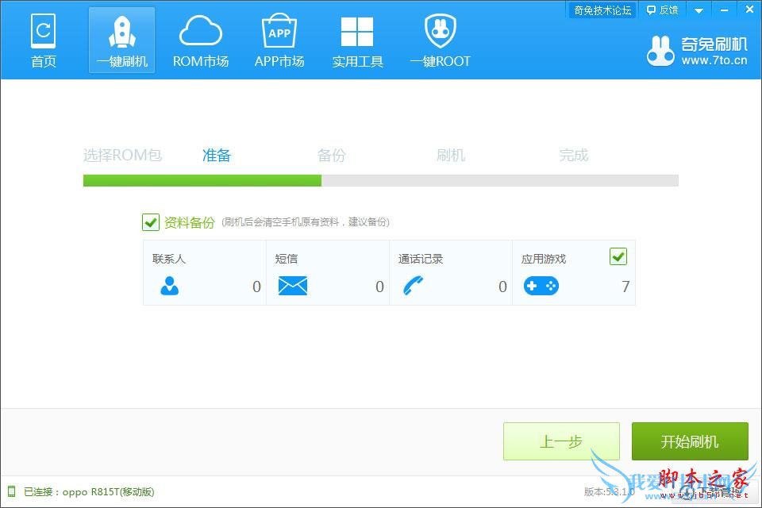Screen dimensions: 762x508
Task: Click the 应用游戏 gamepad icon
Action: [x=541, y=286]
